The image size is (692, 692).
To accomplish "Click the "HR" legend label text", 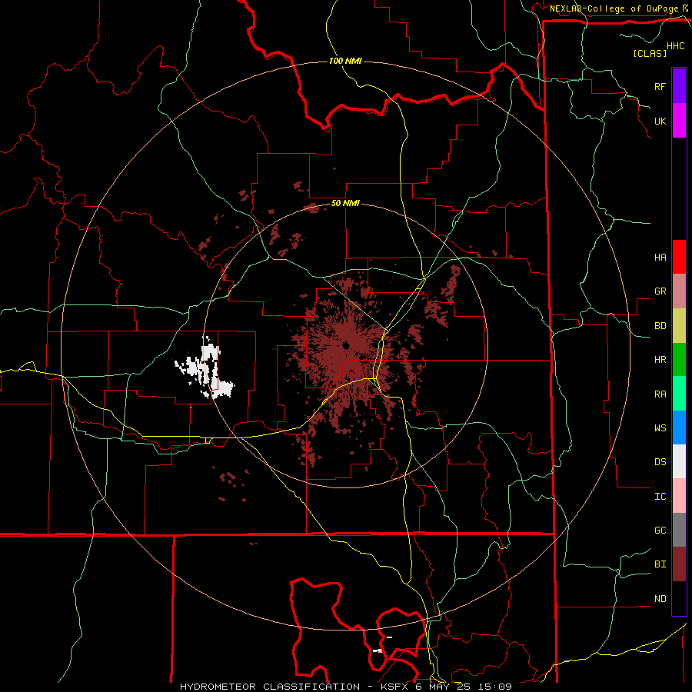I will point(660,360).
